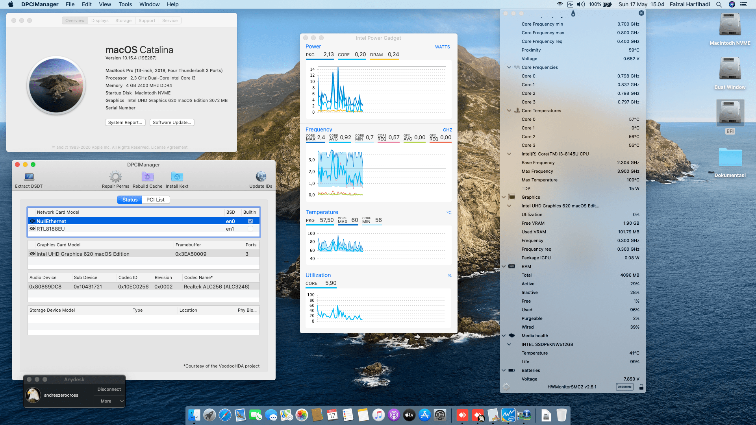The width and height of the screenshot is (756, 425).
Task: Collapse the Graphics section in HWMonitor
Action: [504, 197]
